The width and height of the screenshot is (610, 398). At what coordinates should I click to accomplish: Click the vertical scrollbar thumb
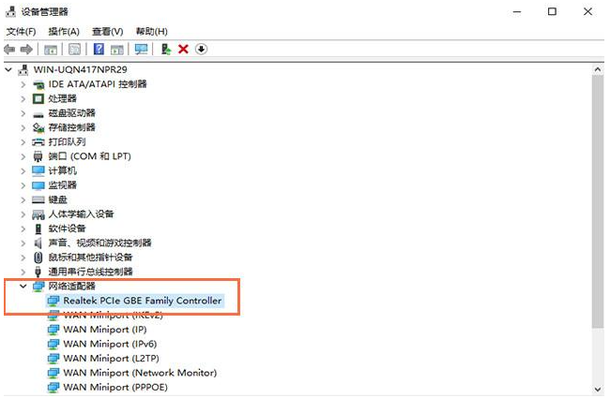click(598, 202)
